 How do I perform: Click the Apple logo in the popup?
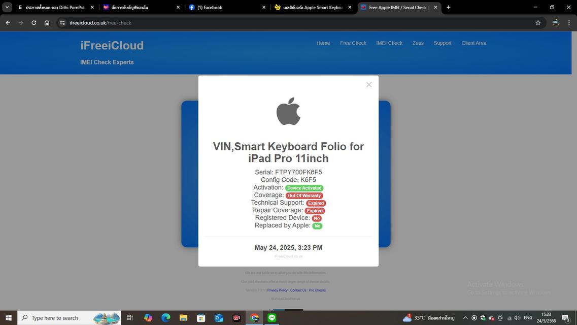(x=288, y=111)
